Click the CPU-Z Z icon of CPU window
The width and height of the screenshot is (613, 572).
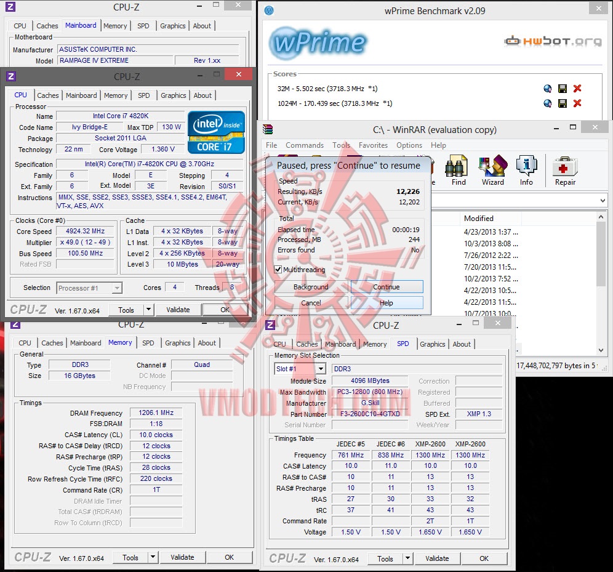click(11, 76)
